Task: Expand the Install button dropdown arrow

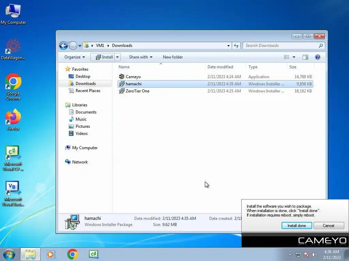Action: (117, 57)
